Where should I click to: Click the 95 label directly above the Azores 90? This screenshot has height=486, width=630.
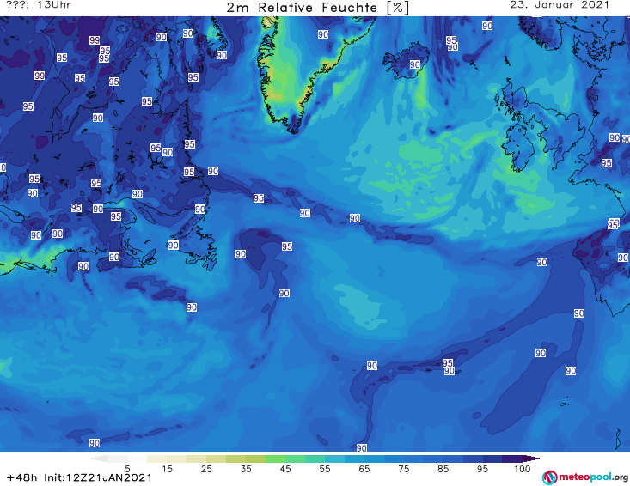coord(448,363)
